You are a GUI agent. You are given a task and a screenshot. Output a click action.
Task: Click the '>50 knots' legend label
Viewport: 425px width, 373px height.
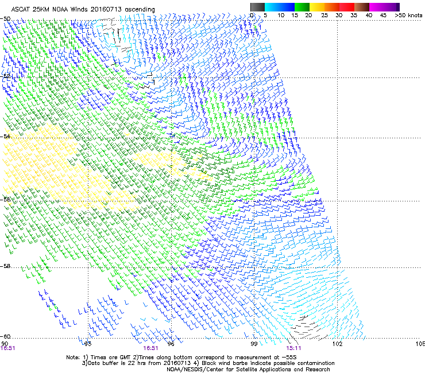pos(408,15)
